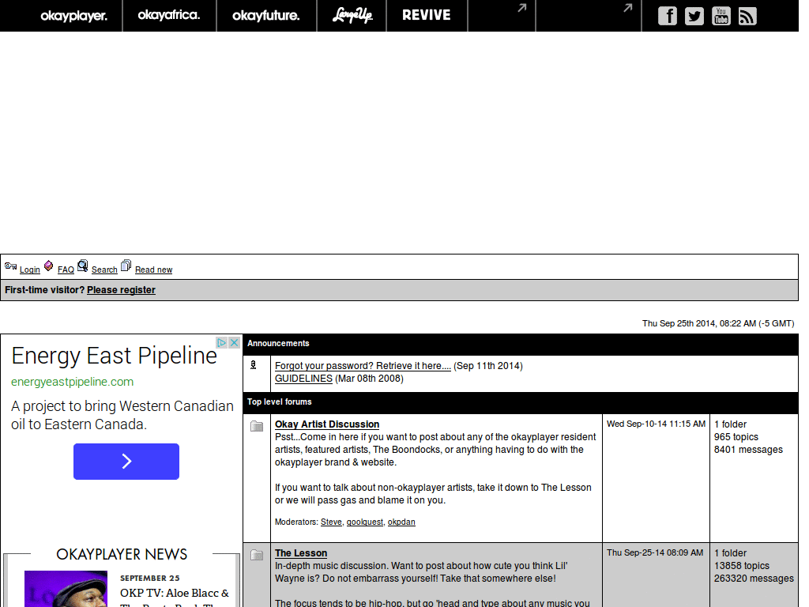This screenshot has width=809, height=607.
Task: Click the announcement pin icon
Action: [254, 365]
